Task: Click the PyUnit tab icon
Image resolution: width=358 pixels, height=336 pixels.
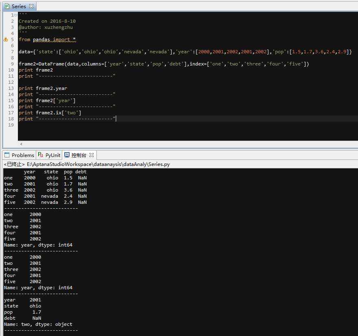Action: coord(40,155)
